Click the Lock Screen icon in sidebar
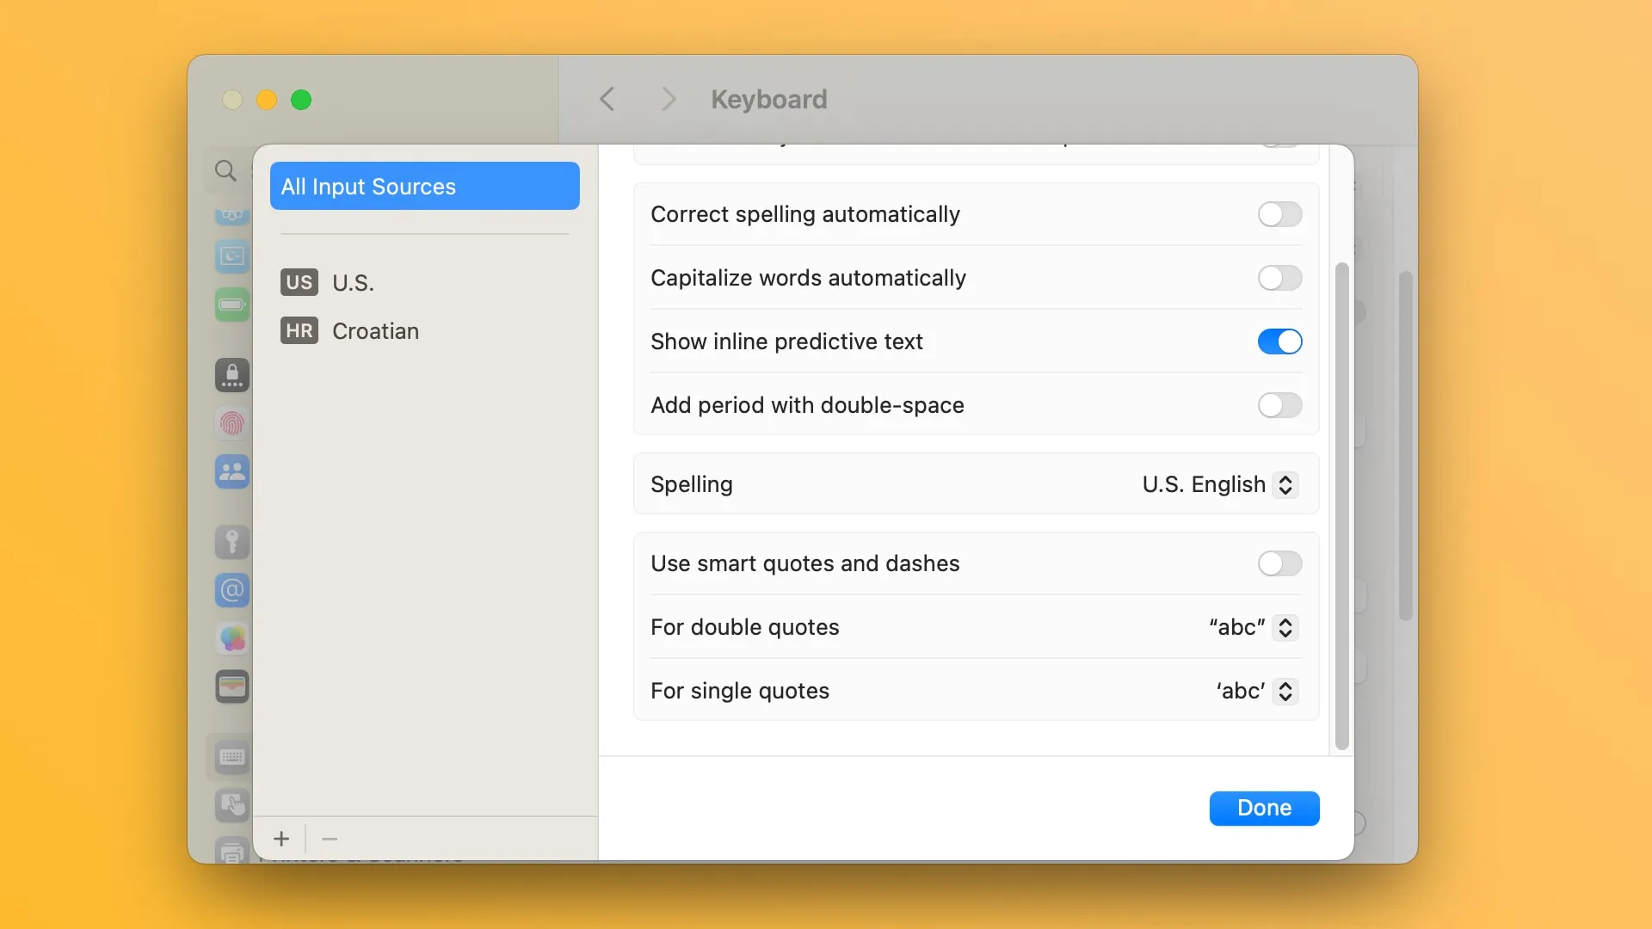The image size is (1652, 929). coord(232,374)
